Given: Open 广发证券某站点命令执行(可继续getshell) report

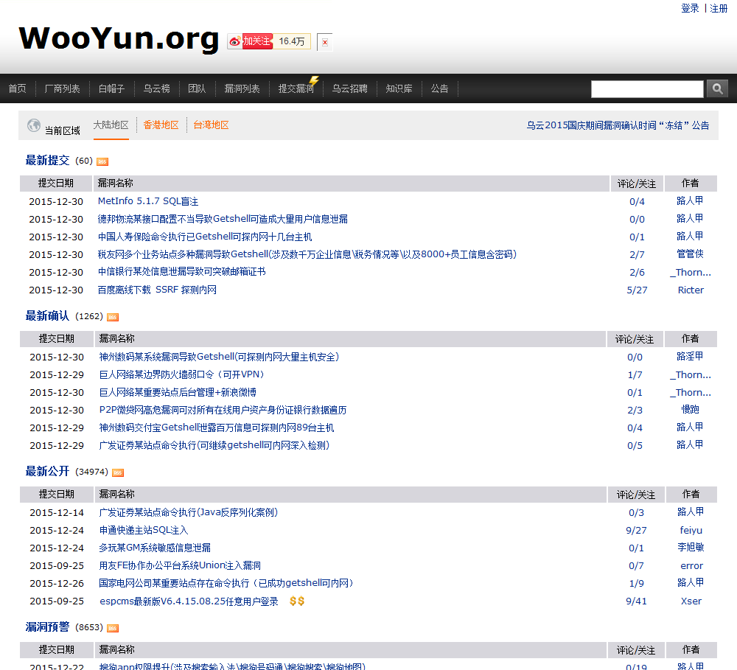Looking at the screenshot, I should (x=214, y=445).
